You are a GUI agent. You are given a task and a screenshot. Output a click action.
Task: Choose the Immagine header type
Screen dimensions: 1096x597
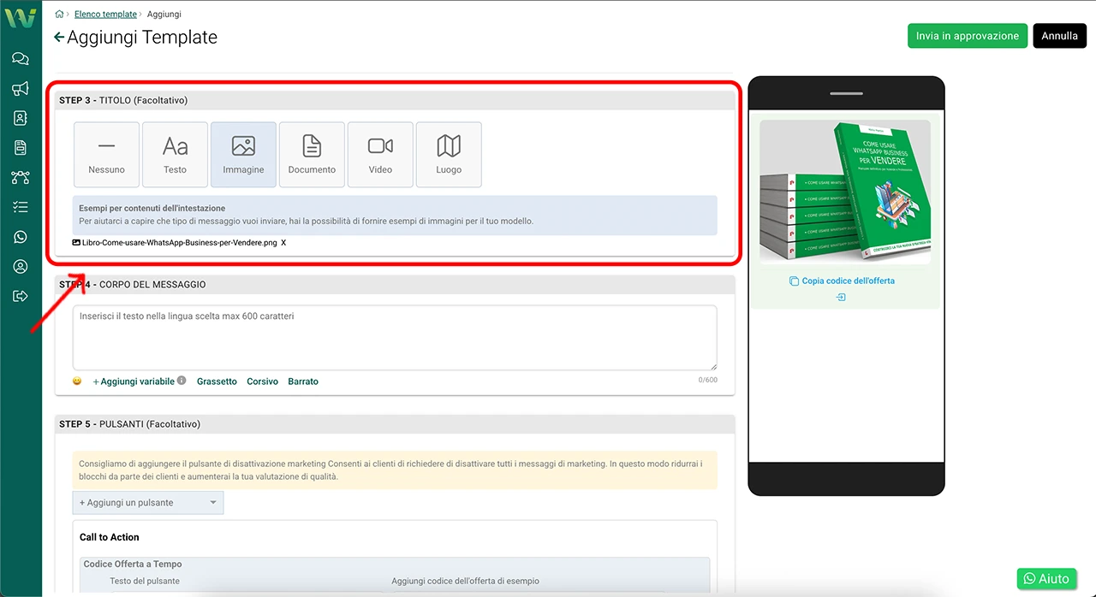coord(243,155)
